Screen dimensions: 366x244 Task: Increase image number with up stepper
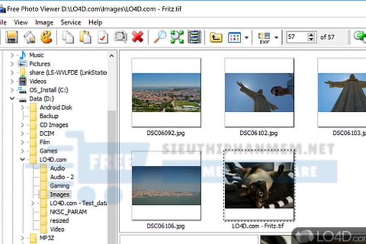pyautogui.click(x=311, y=35)
